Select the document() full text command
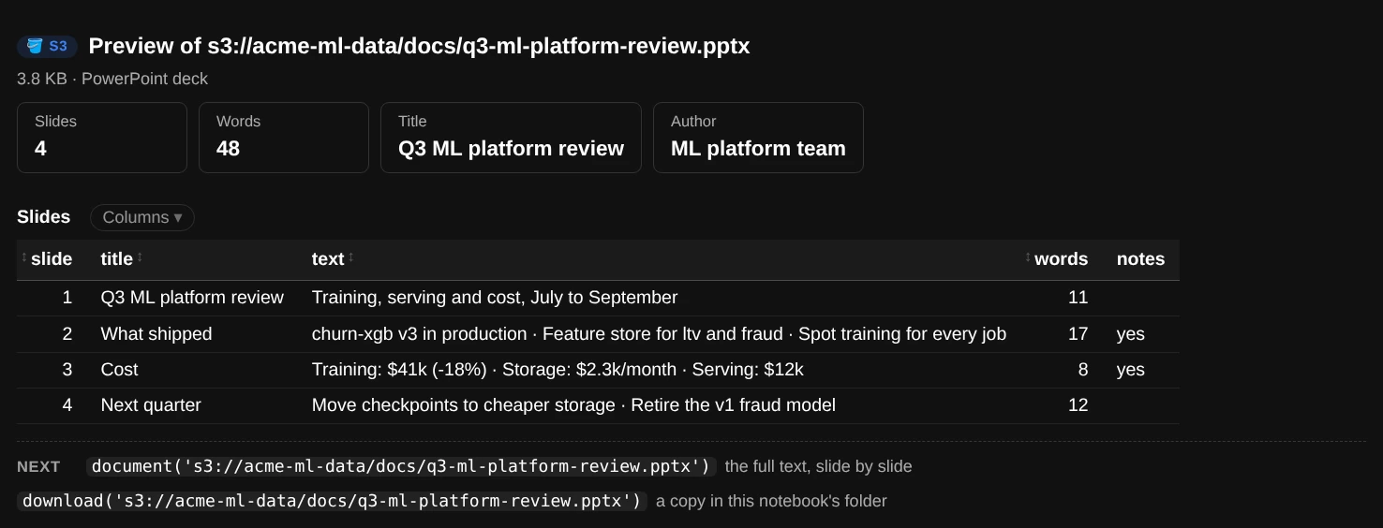 (x=401, y=466)
